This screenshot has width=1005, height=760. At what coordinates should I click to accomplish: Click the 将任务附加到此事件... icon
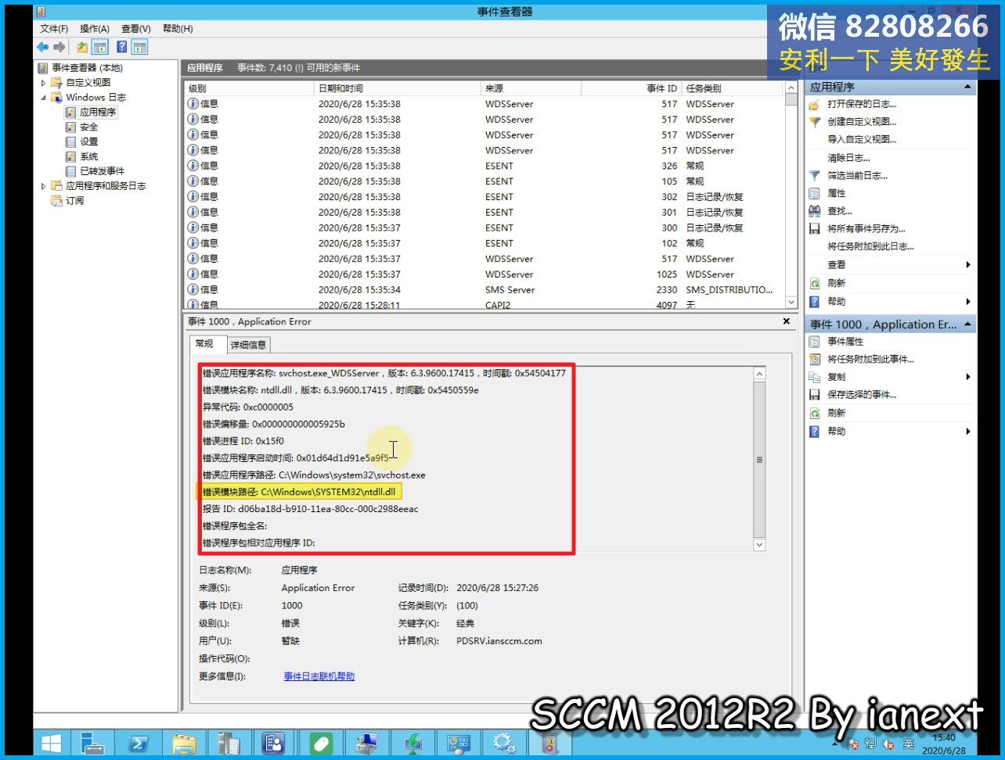[815, 360]
